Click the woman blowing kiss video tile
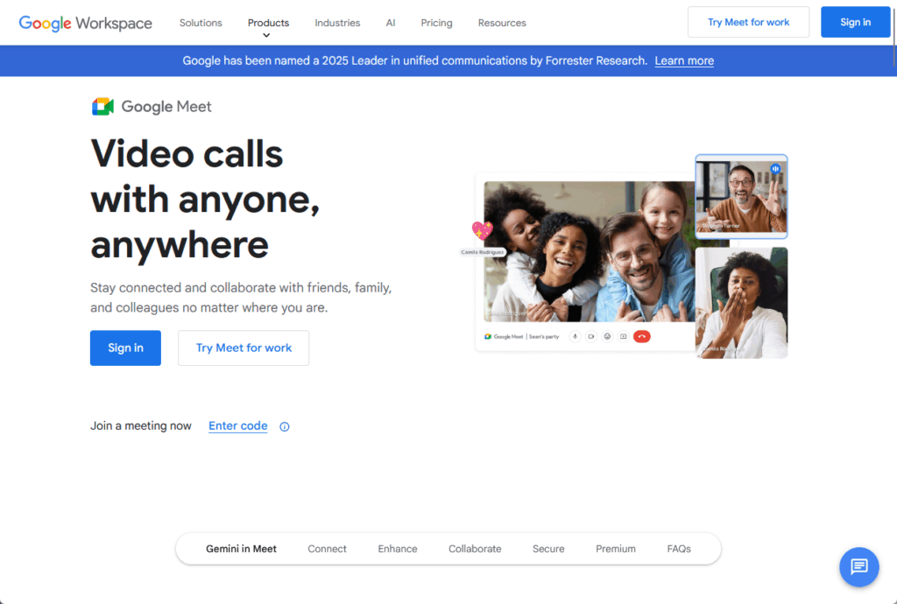 tap(741, 303)
